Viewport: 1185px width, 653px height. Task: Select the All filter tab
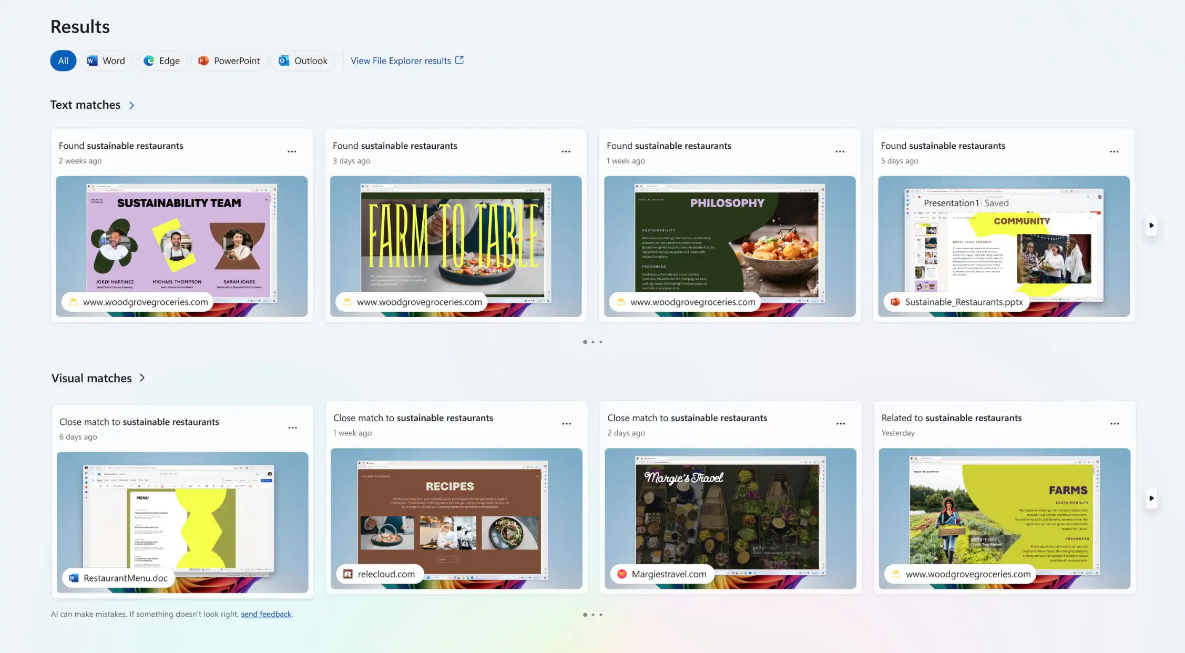click(x=63, y=60)
